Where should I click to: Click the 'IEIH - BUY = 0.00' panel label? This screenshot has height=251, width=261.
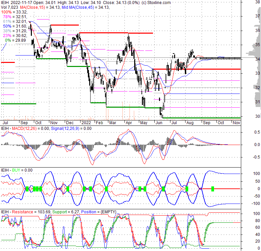tap(17, 170)
